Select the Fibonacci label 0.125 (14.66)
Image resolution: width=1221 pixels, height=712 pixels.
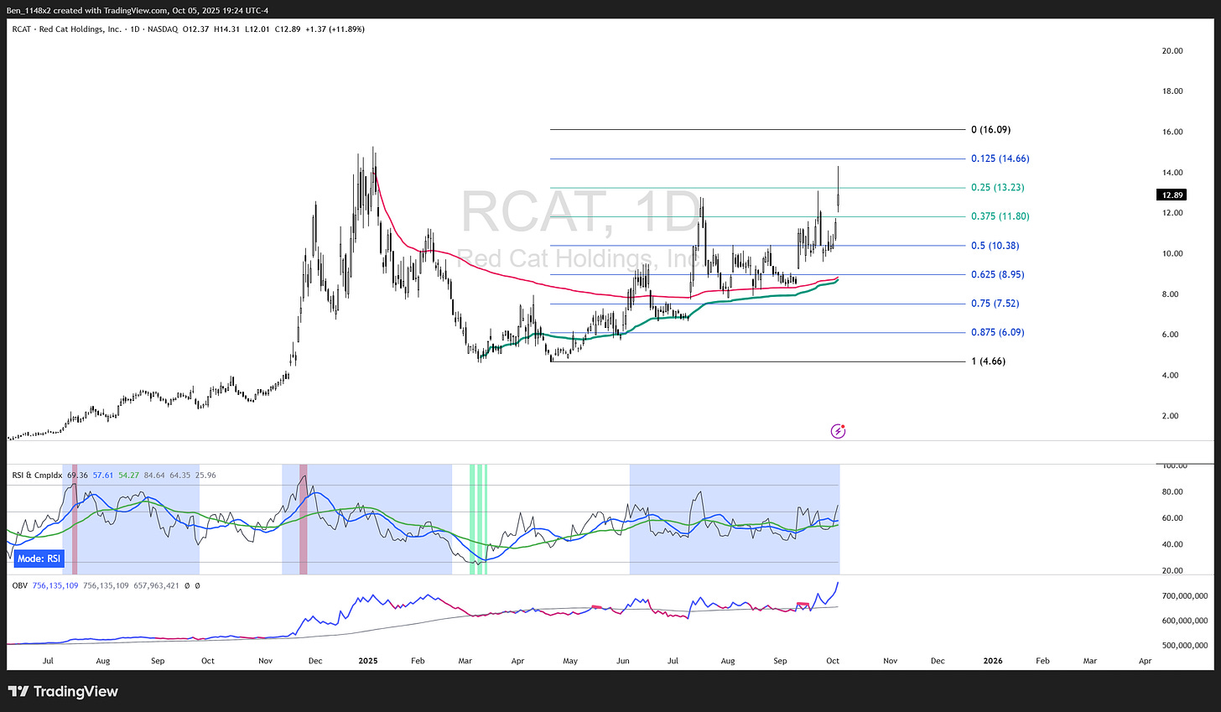coord(1000,159)
